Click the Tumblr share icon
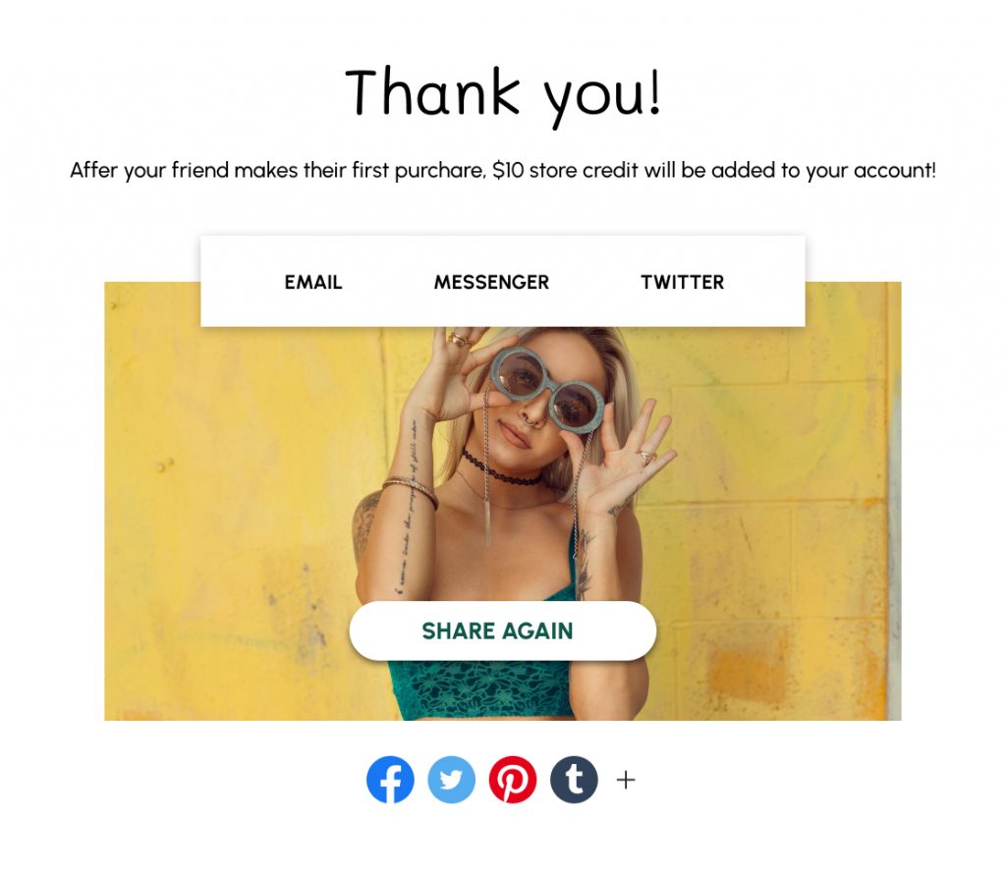This screenshot has width=1006, height=872. [x=574, y=779]
